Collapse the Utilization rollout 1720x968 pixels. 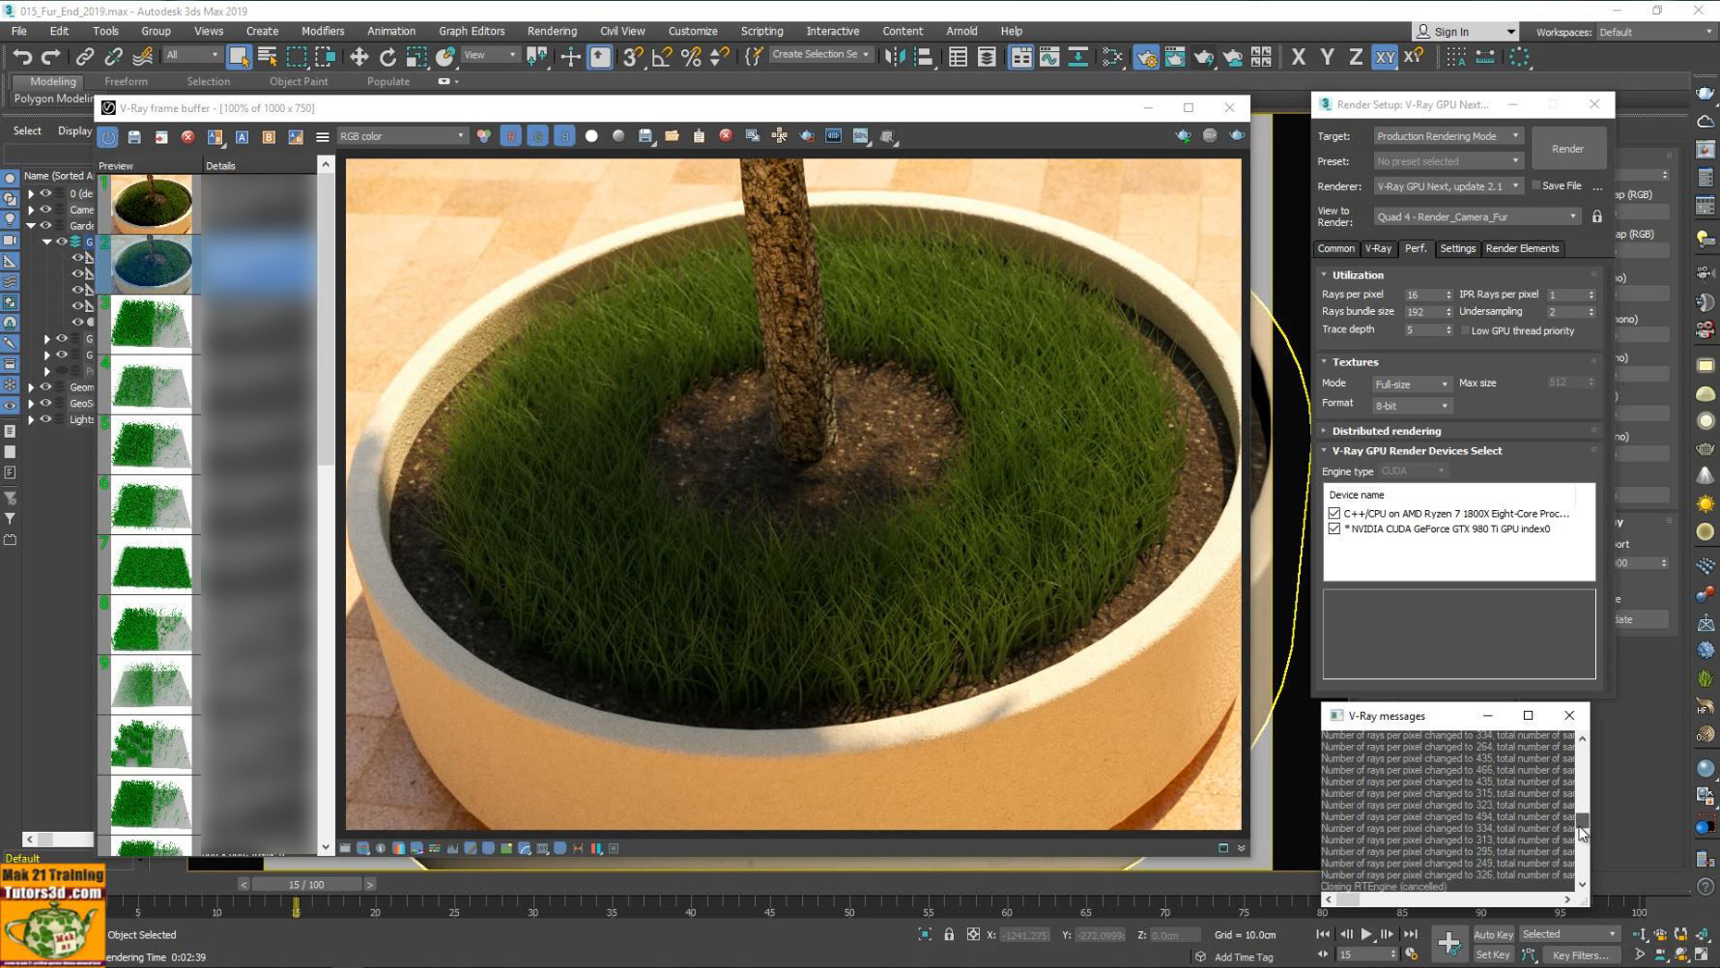pyautogui.click(x=1357, y=275)
